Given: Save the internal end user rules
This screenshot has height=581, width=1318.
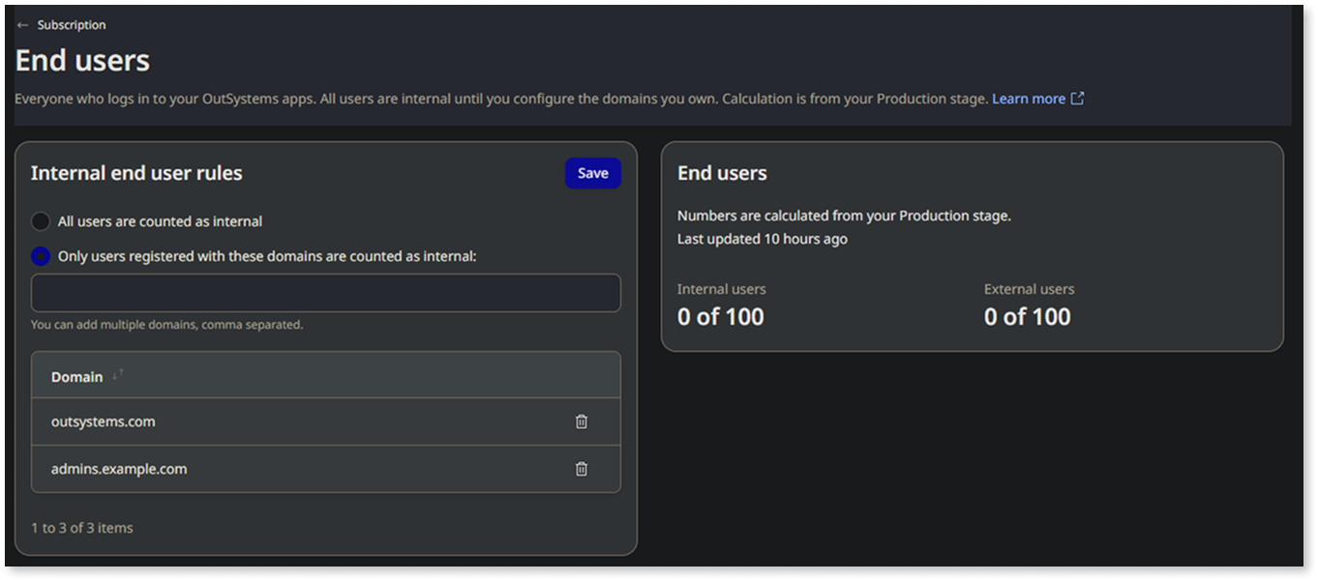Looking at the screenshot, I should coord(593,172).
